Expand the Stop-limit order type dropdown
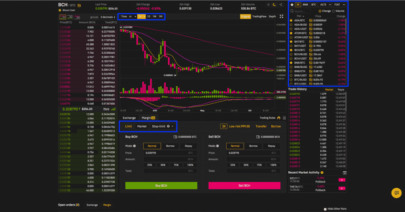 (172, 126)
